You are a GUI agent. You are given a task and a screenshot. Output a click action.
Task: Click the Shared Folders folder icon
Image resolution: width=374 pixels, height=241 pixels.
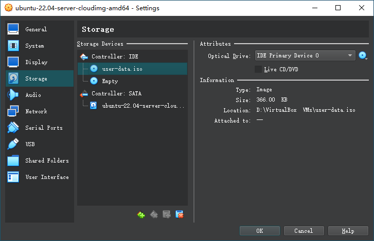click(x=13, y=160)
